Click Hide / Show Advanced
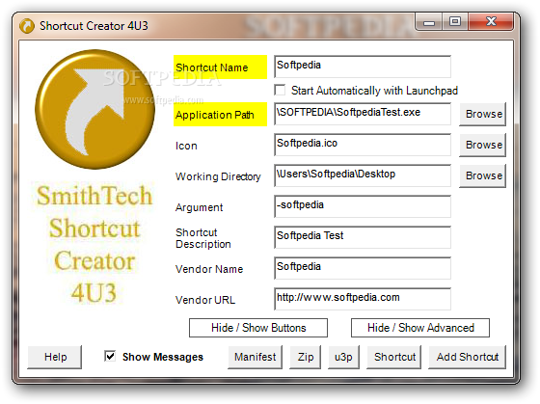 420,328
